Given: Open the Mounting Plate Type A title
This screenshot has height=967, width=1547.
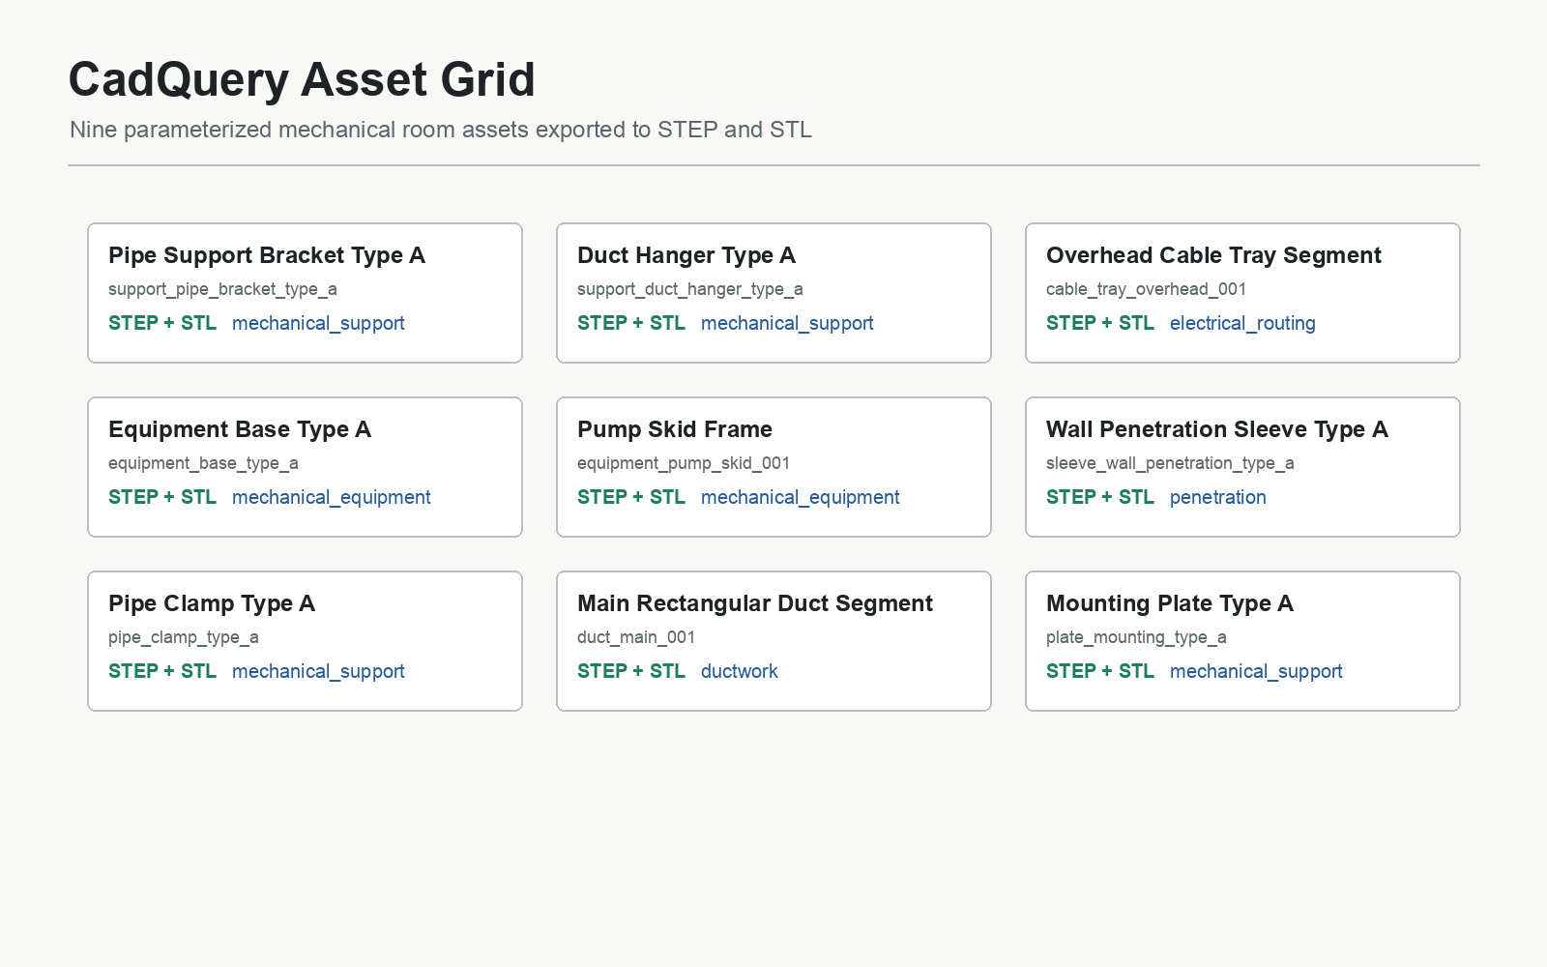Looking at the screenshot, I should click(x=1170, y=603).
